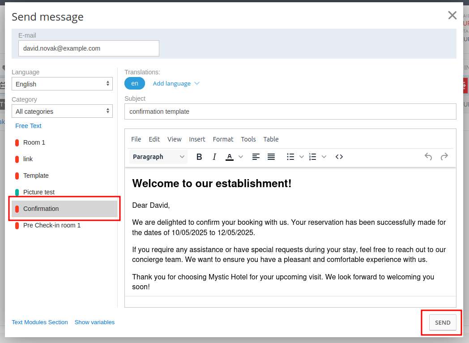Justify text alignment in editor
The height and width of the screenshot is (343, 469).
pyautogui.click(x=271, y=157)
